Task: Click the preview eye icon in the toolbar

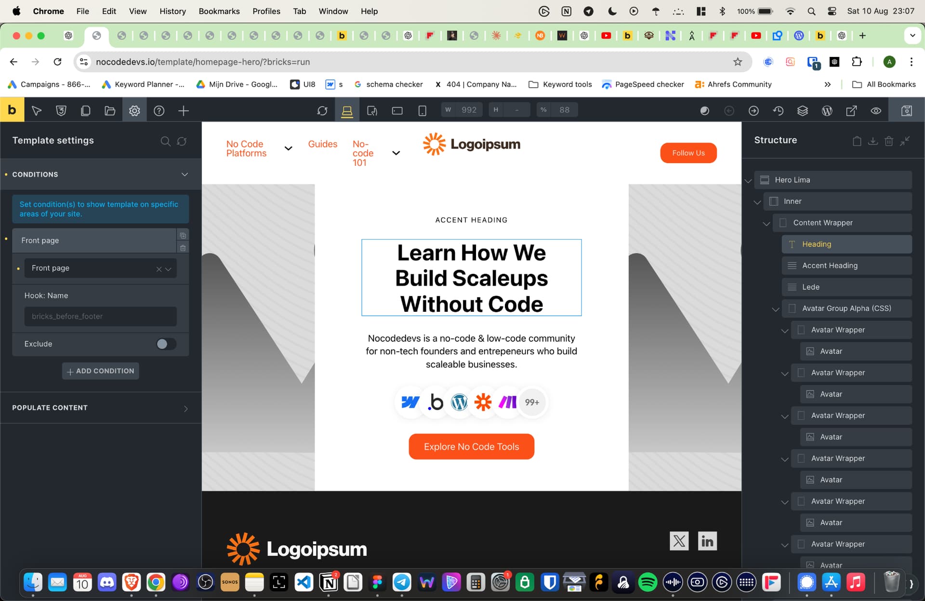Action: tap(876, 111)
